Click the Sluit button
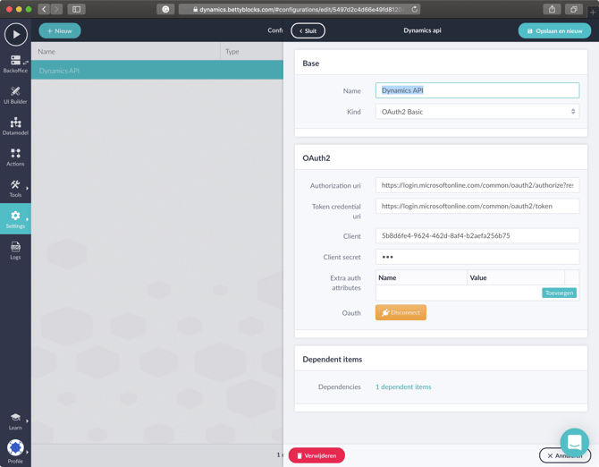The width and height of the screenshot is (599, 467). pyautogui.click(x=308, y=30)
